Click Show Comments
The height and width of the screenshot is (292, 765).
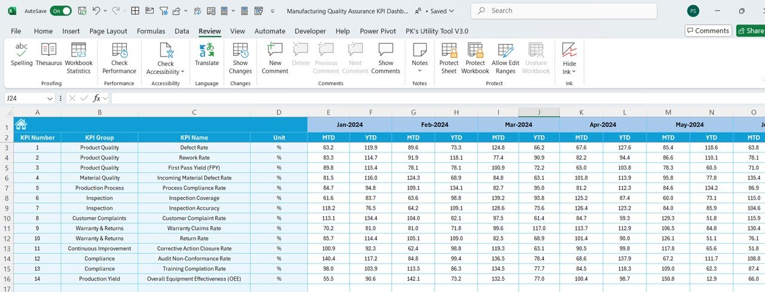[385, 58]
